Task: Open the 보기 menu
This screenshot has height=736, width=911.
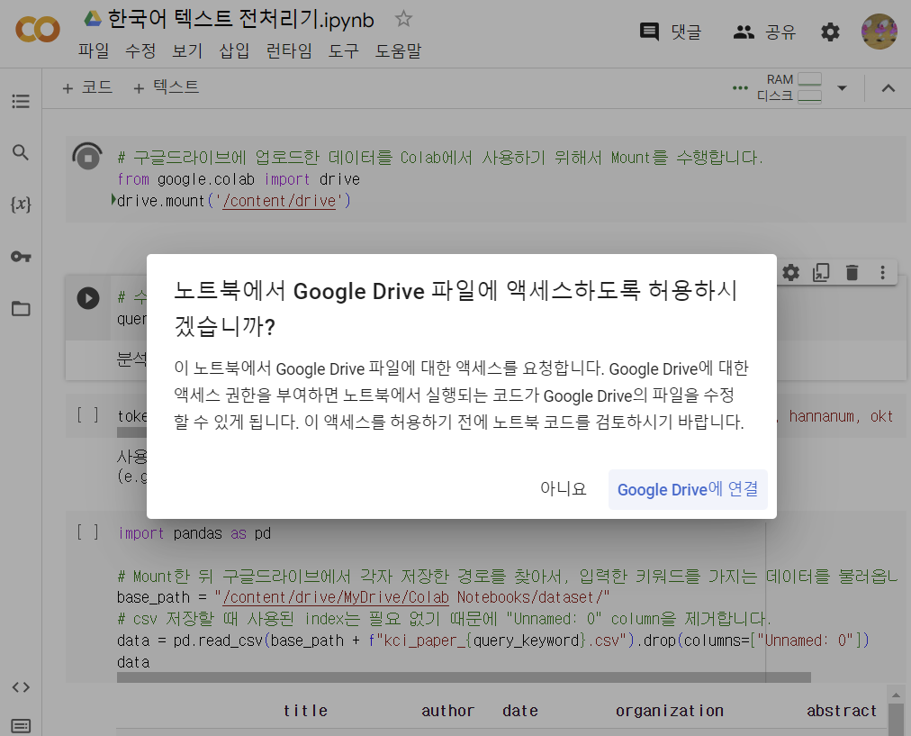Action: 187,50
